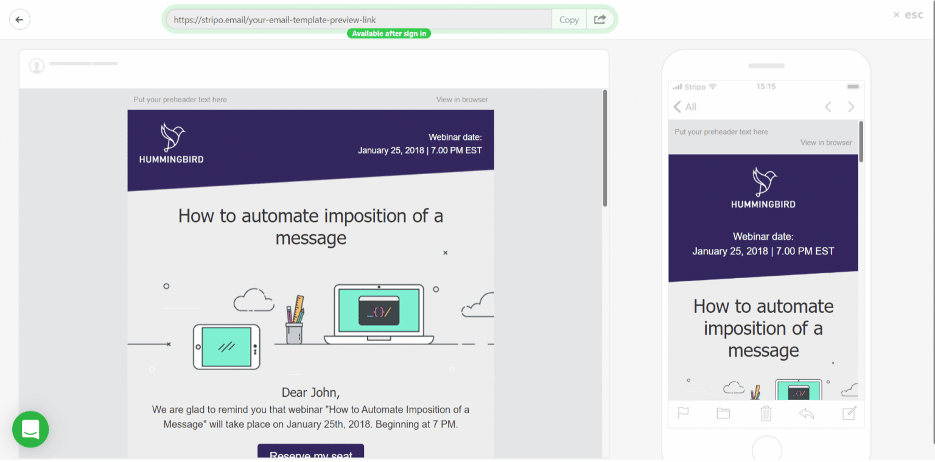935x462 pixels.
Task: Show the next email with the right chevron
Action: pos(851,107)
